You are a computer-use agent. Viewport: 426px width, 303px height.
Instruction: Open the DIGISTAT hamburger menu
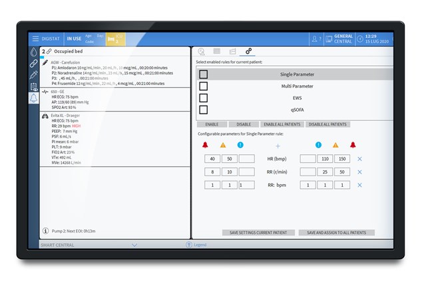click(35, 39)
